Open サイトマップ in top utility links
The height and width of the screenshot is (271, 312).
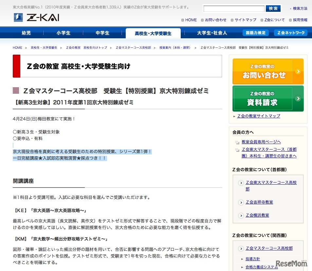(x=245, y=20)
